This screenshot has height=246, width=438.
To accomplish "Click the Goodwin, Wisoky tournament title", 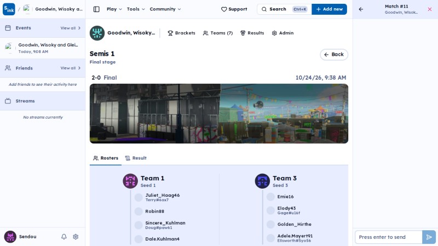I will (131, 33).
